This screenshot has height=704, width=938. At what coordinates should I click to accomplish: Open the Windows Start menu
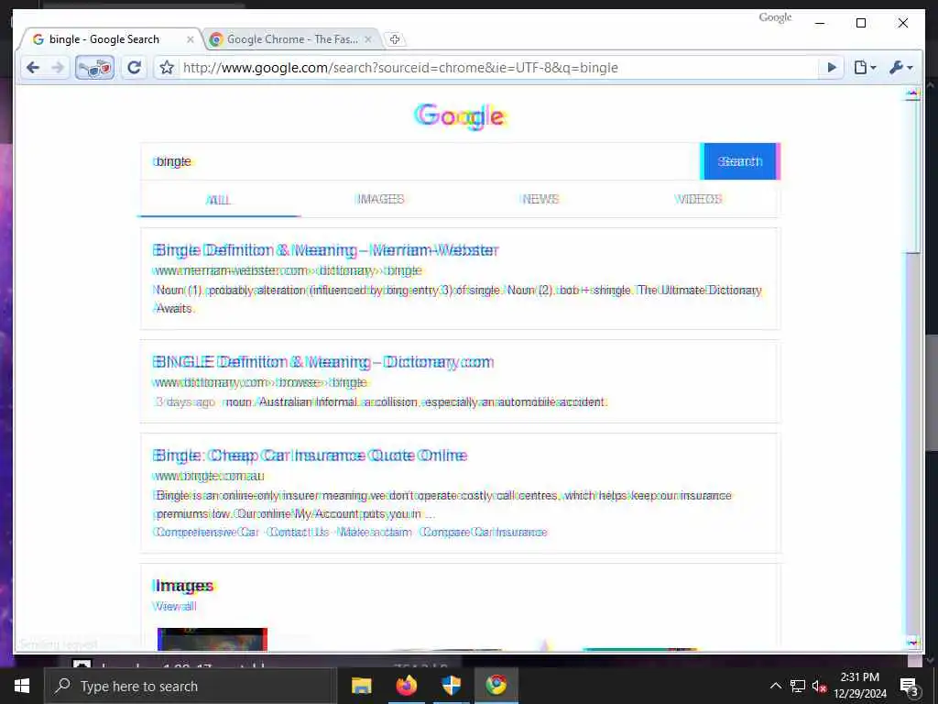[x=22, y=686]
